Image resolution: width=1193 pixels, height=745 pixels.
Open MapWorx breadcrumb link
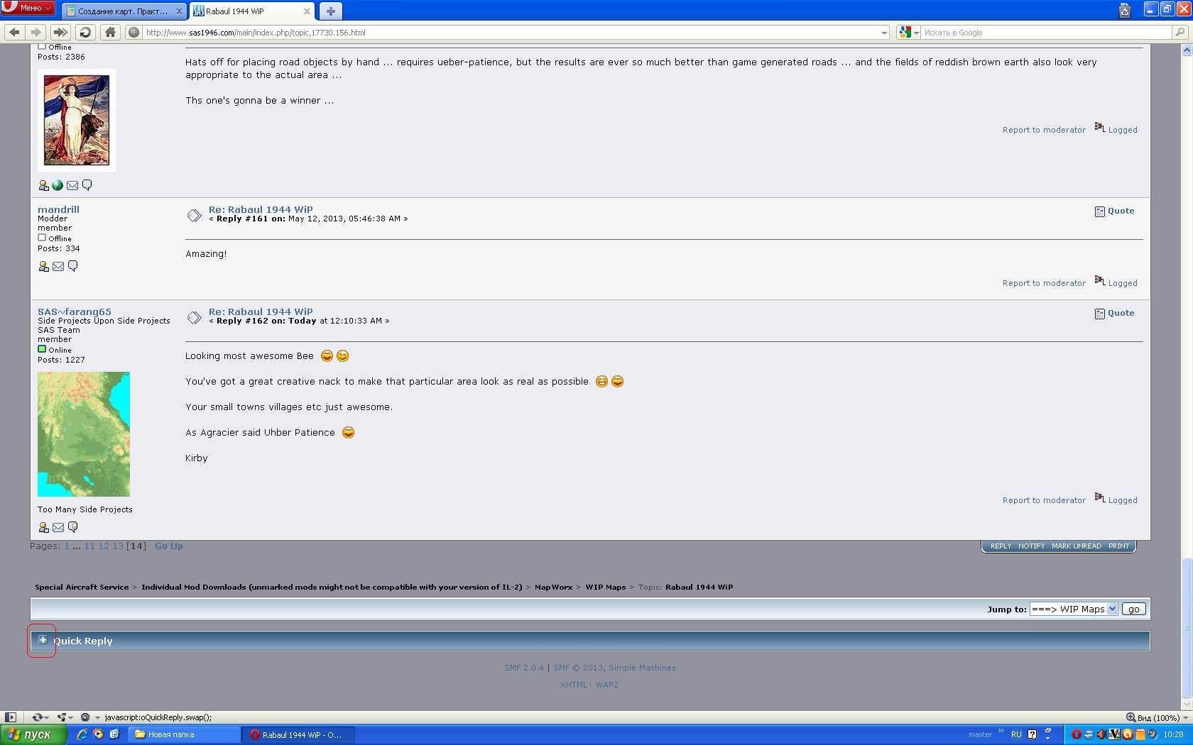point(553,587)
